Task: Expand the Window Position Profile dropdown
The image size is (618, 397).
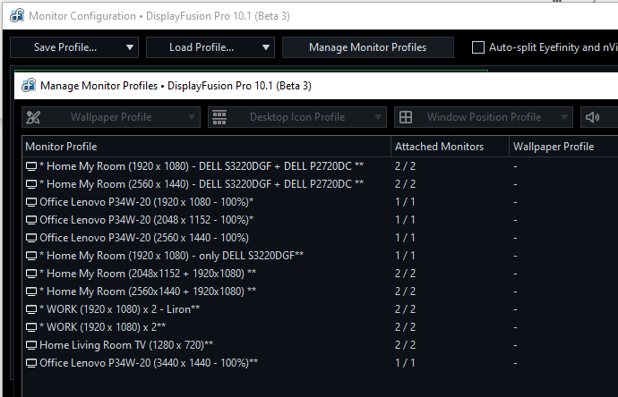Action: pos(563,117)
